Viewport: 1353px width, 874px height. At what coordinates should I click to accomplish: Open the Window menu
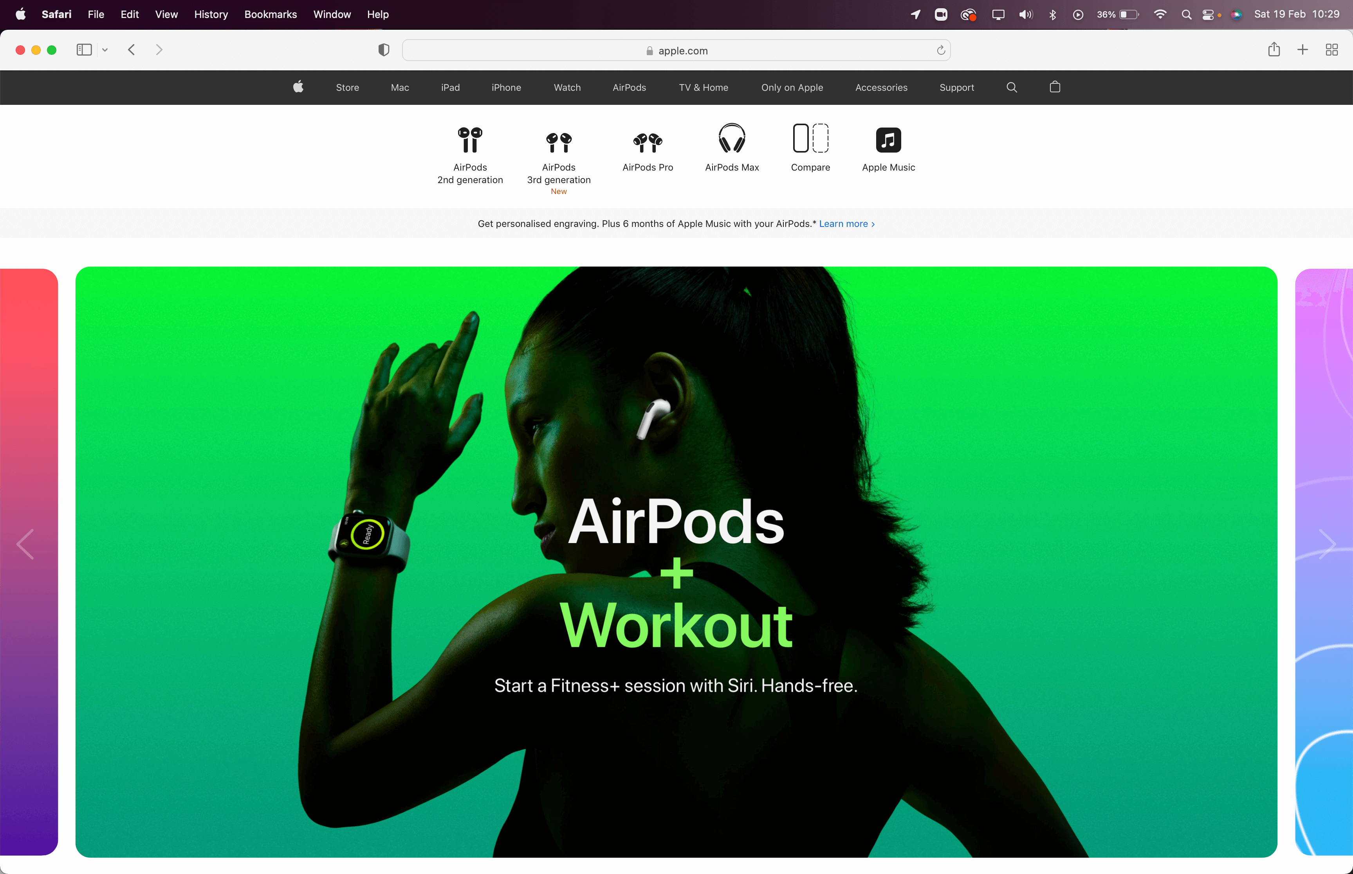click(x=332, y=14)
